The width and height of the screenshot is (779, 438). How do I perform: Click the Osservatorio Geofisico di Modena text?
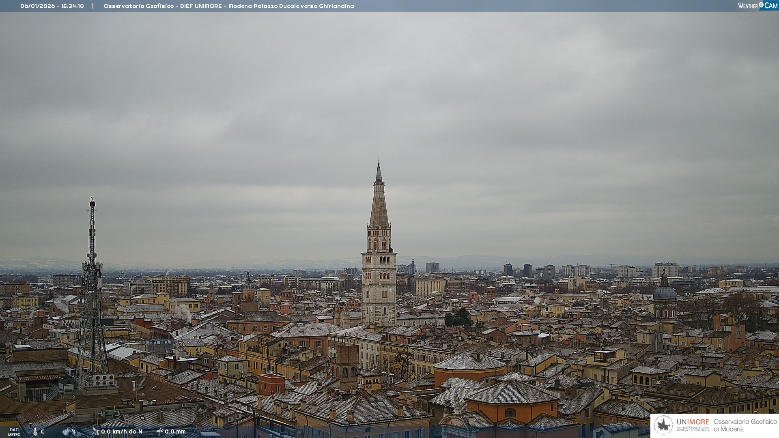click(x=745, y=425)
